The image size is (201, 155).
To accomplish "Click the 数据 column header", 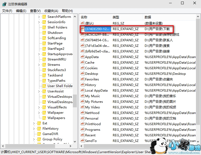I will (169, 17).
